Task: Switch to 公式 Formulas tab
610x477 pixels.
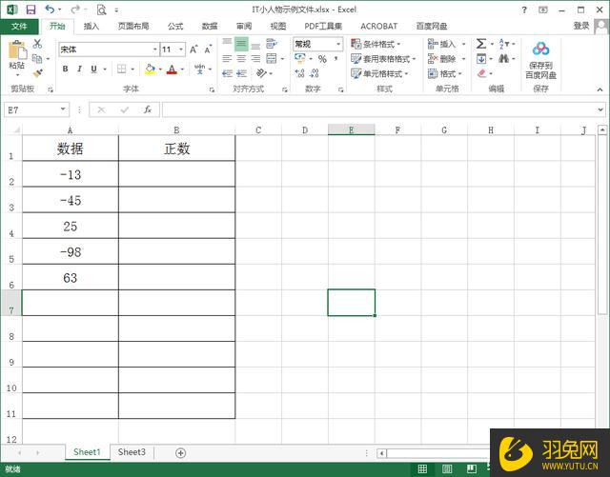Action: (x=175, y=26)
